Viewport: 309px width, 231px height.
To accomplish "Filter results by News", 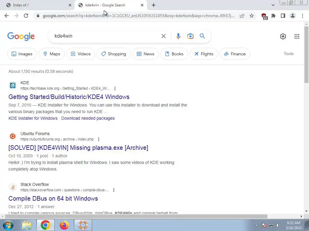I will pyautogui.click(x=145, y=54).
